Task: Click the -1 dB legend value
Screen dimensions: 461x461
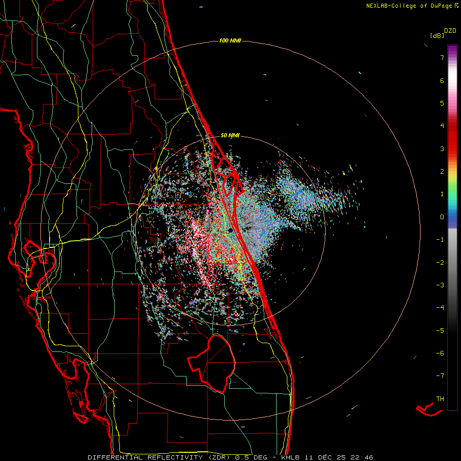Action: coord(440,240)
